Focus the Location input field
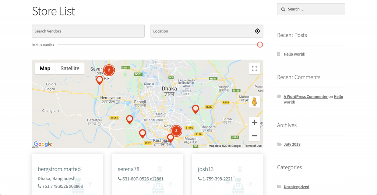This screenshot has width=377, height=195. (x=207, y=31)
